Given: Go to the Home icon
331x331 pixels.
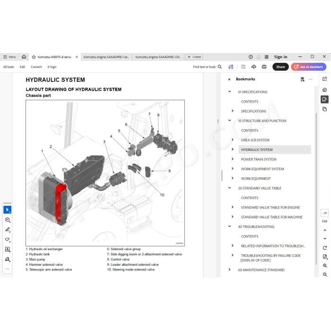Looking at the screenshot, I should pyautogui.click(x=24, y=57).
